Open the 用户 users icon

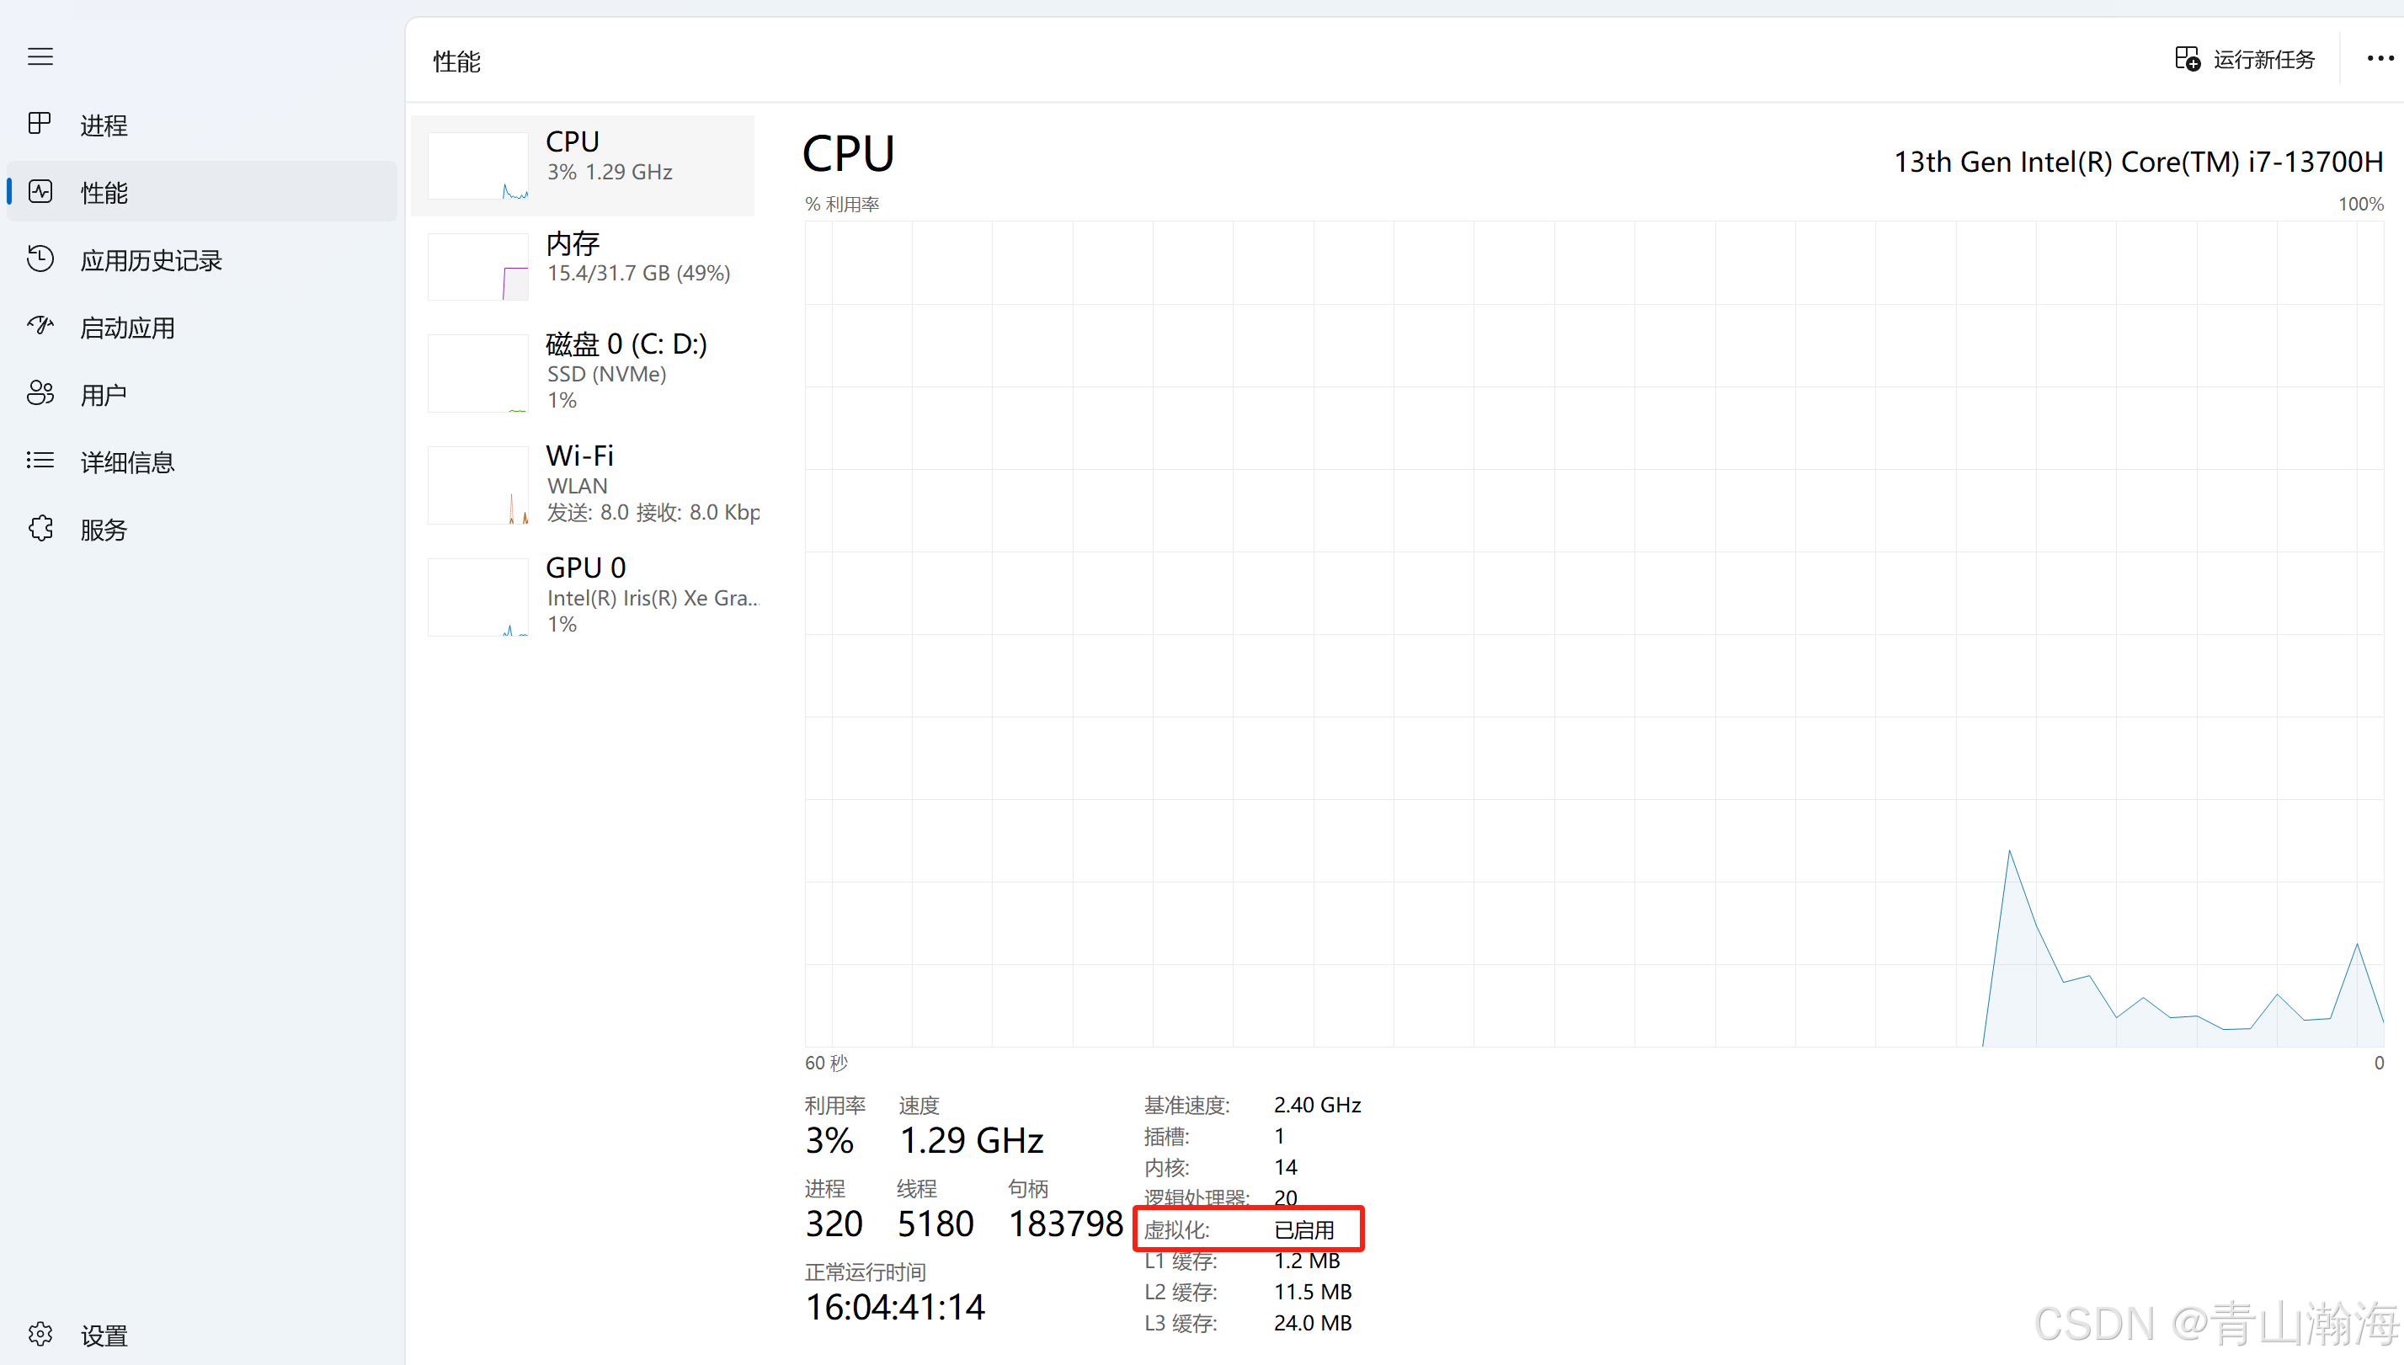coord(40,394)
